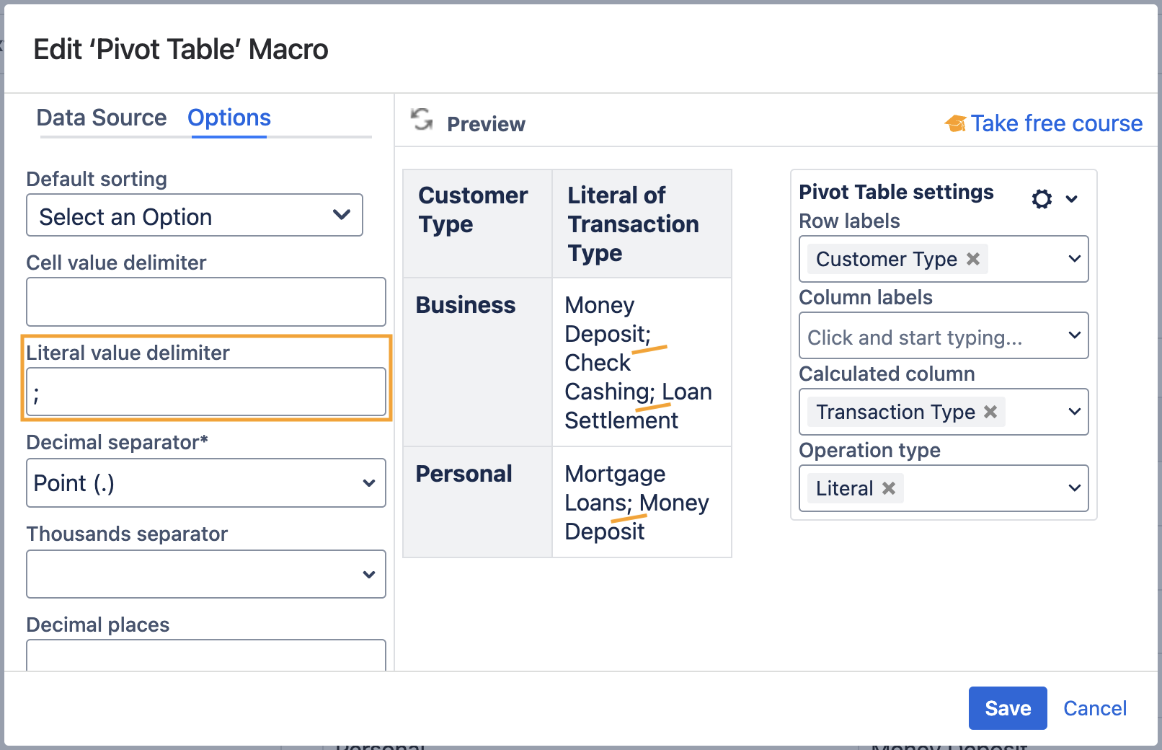Select the Options tab
The image size is (1162, 750).
(x=229, y=118)
